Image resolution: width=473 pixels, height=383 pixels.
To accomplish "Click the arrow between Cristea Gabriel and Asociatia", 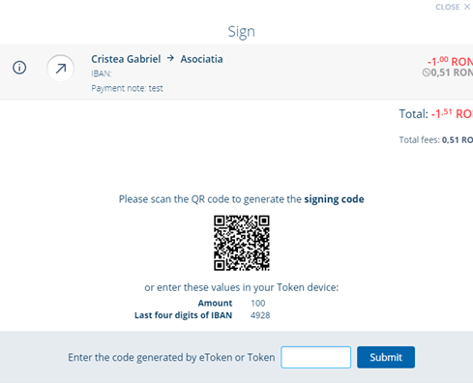I will (x=170, y=58).
